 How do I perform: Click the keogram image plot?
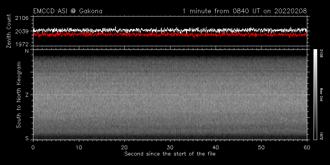(170, 95)
